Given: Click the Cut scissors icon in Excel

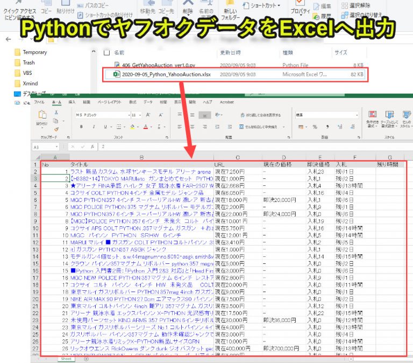Looking at the screenshot, I should 56,113.
